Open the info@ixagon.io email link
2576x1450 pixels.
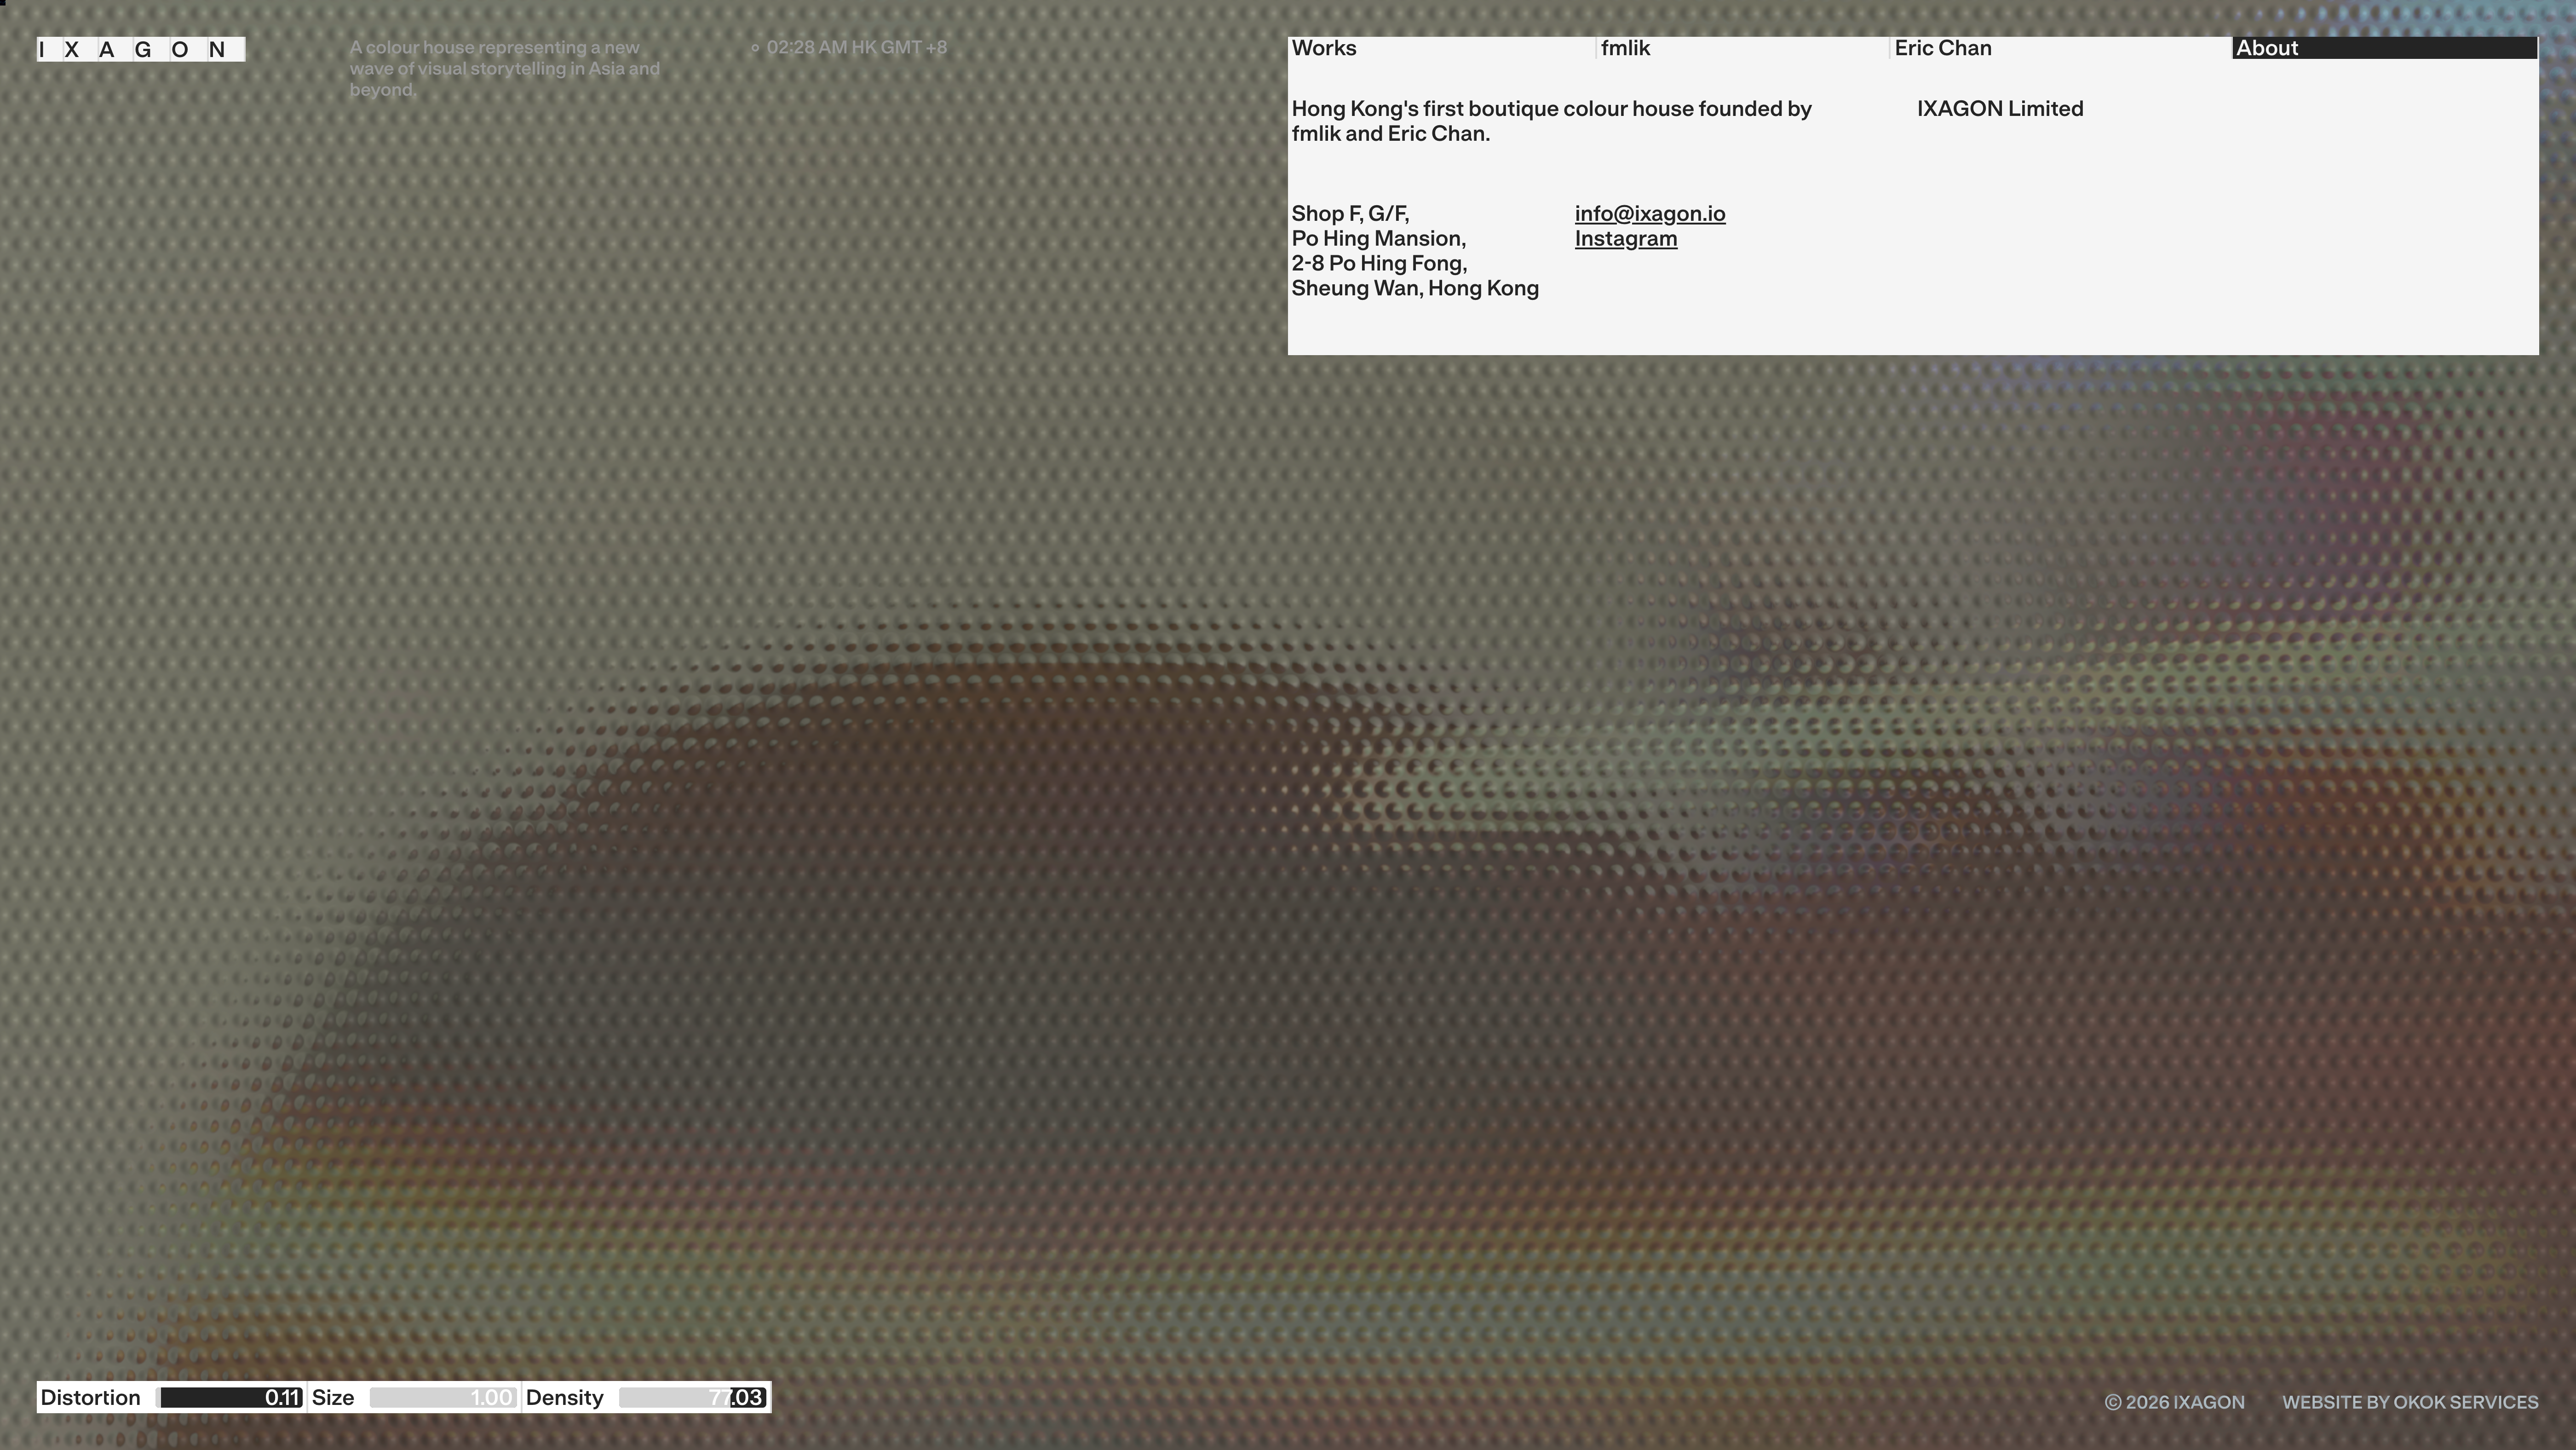coord(1650,214)
